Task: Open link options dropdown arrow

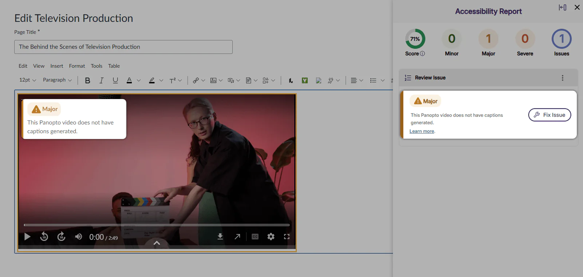Action: click(203, 80)
